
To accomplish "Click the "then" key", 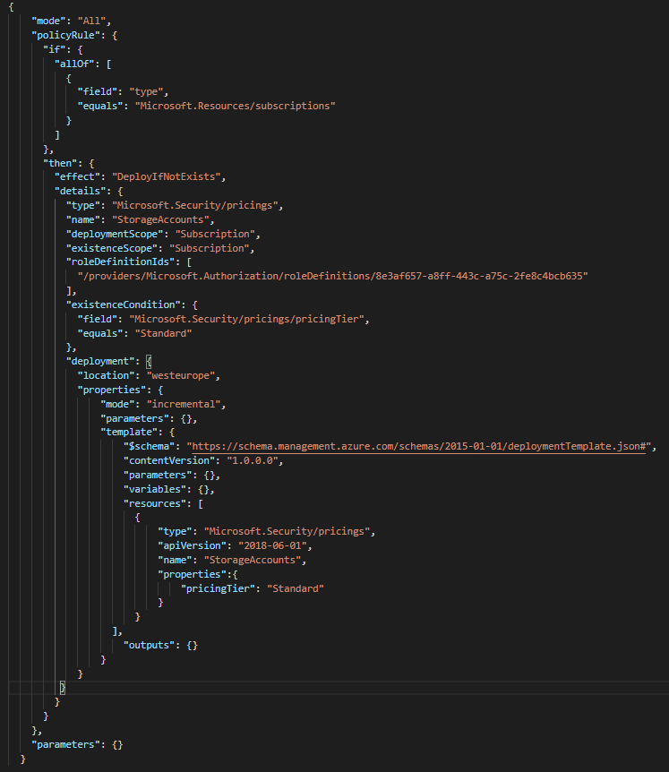I will point(60,164).
